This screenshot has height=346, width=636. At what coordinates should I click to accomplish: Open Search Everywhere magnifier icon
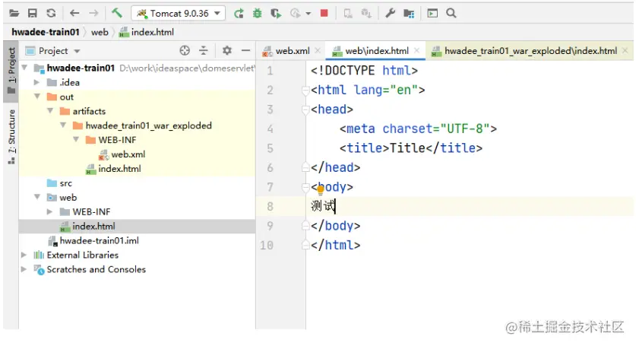tap(451, 14)
